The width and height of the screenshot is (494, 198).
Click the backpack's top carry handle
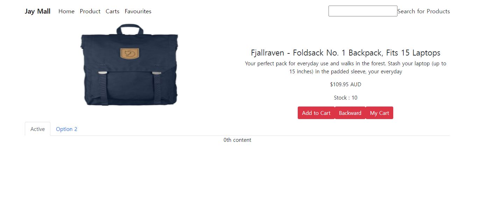click(x=130, y=29)
